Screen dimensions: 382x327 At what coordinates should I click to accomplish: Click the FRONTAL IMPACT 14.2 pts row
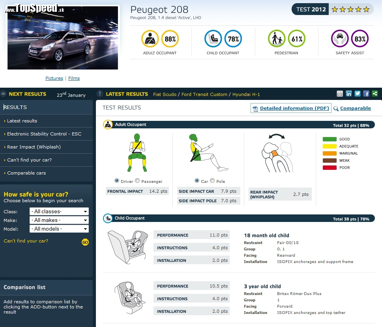coord(137,191)
